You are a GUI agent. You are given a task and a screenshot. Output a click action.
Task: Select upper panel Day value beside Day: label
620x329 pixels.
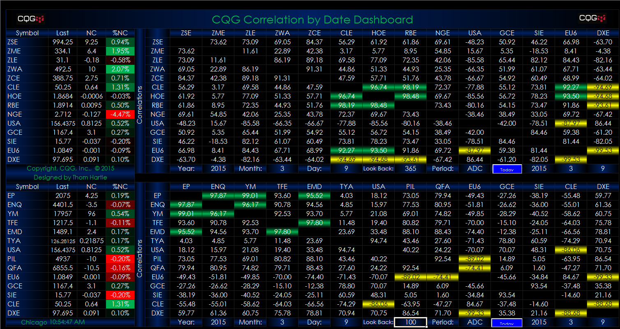click(347, 168)
